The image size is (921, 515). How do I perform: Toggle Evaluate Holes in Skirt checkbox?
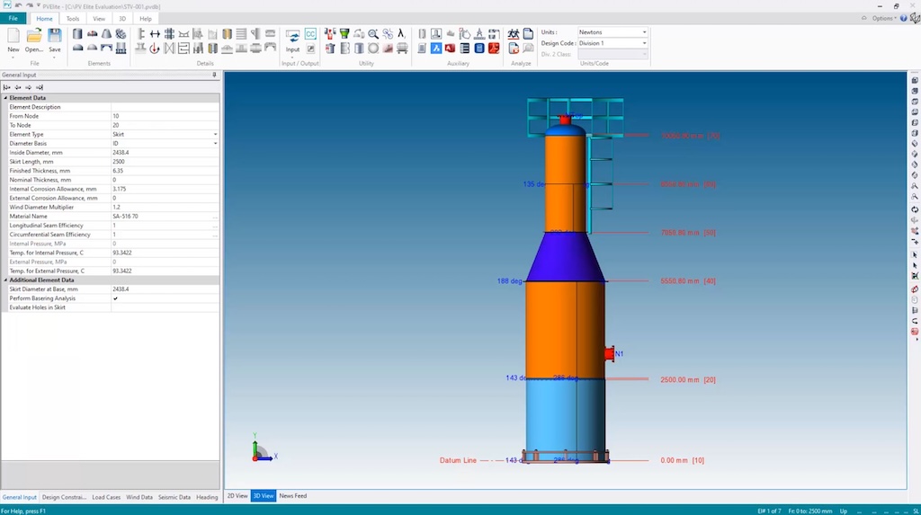pyautogui.click(x=115, y=307)
